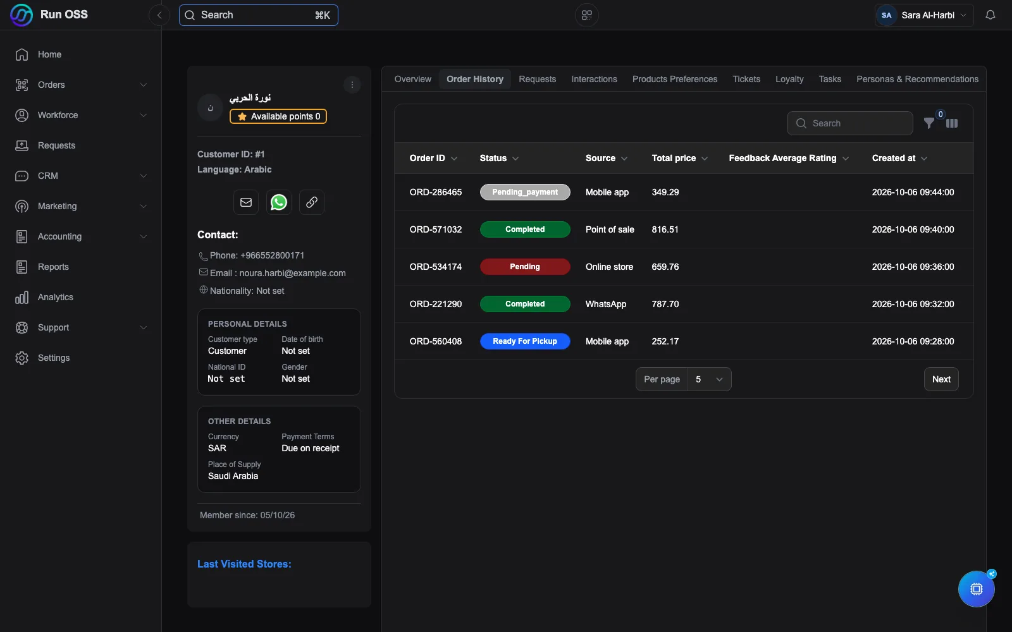Expand the Workforce menu chevron
1012x632 pixels.
[x=144, y=115]
